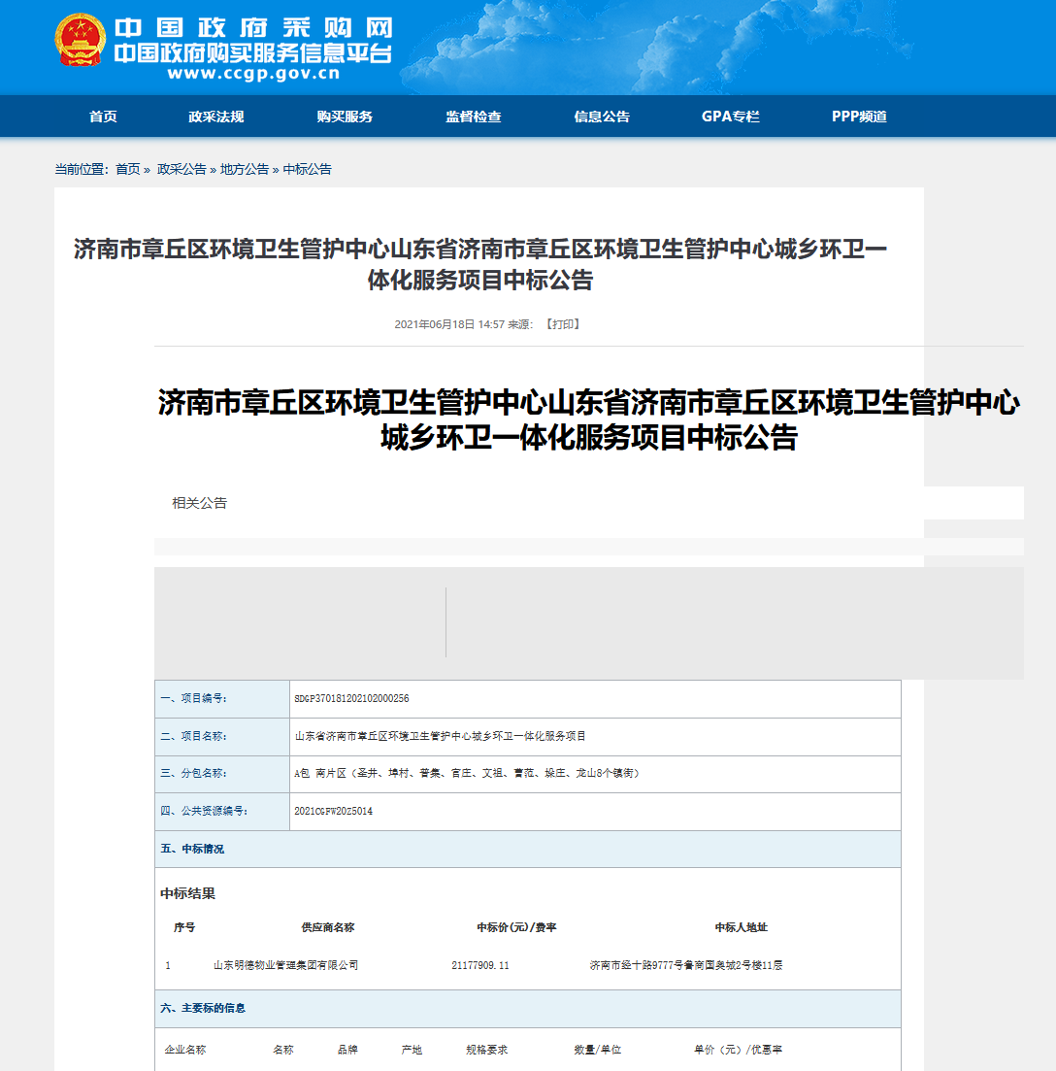Open the 政采法规 navigation item
This screenshot has height=1071, width=1056.
(215, 117)
